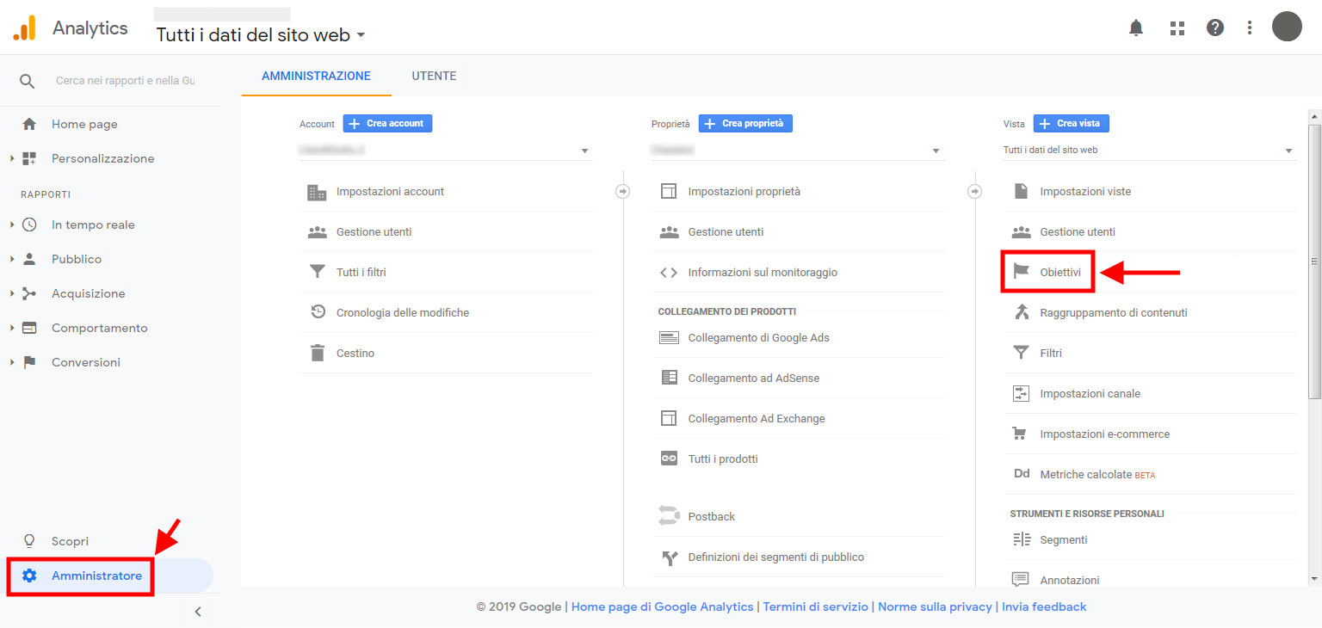Open the Tutti i dati del sito web selector
1322x628 pixels.
pos(260,35)
